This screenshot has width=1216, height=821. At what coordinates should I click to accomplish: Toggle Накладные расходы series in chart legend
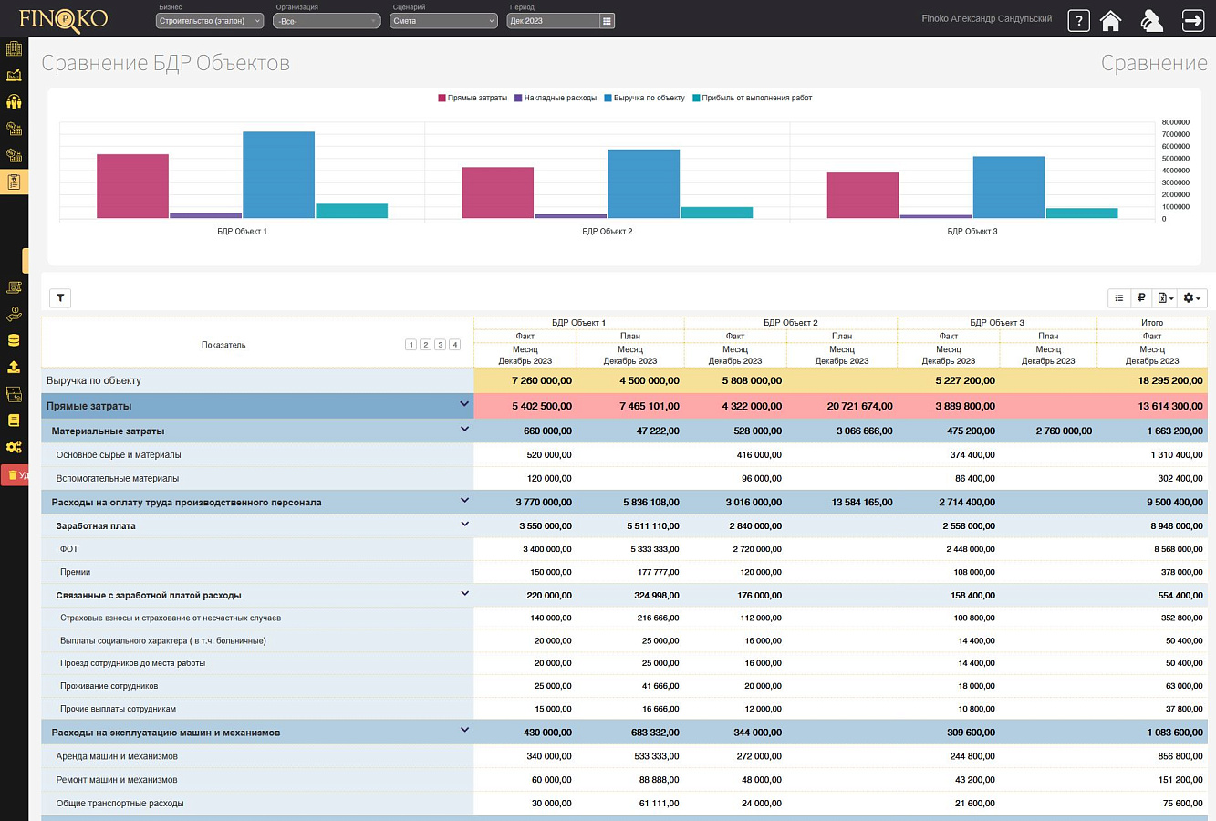coord(556,98)
